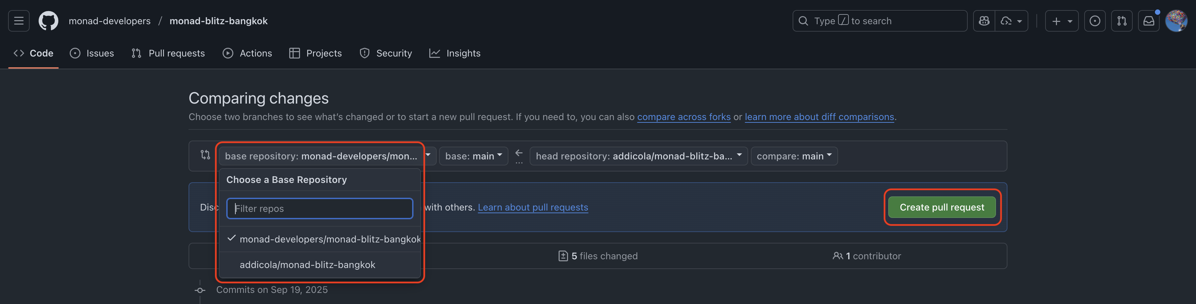Go to GitHub homepage via Octocat logo
The width and height of the screenshot is (1196, 304).
(x=48, y=21)
